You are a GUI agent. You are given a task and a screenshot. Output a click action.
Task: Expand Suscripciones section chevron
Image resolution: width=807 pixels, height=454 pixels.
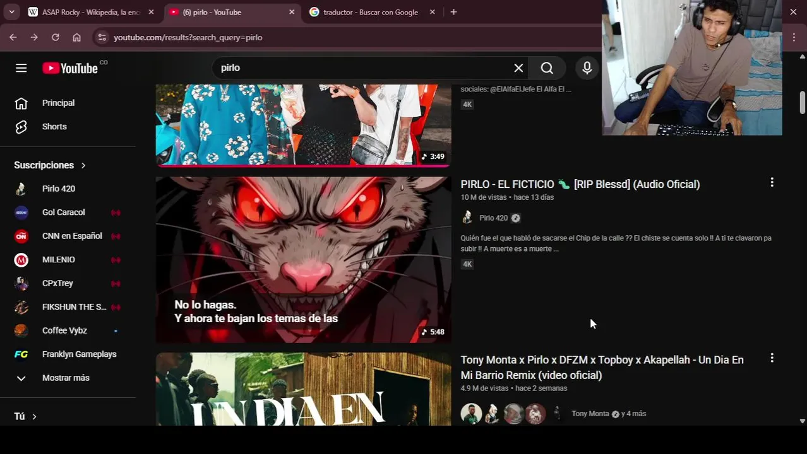coord(83,165)
